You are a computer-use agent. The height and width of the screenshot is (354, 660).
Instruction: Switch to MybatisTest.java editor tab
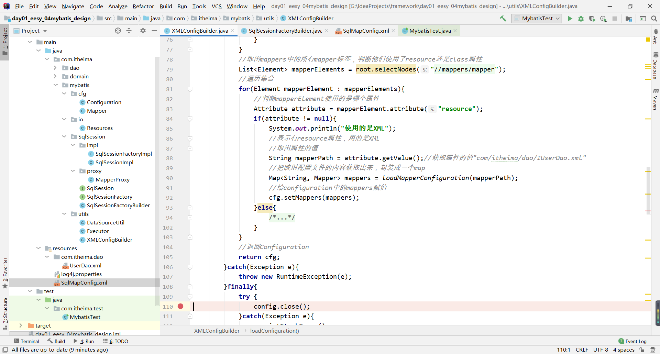(x=430, y=31)
